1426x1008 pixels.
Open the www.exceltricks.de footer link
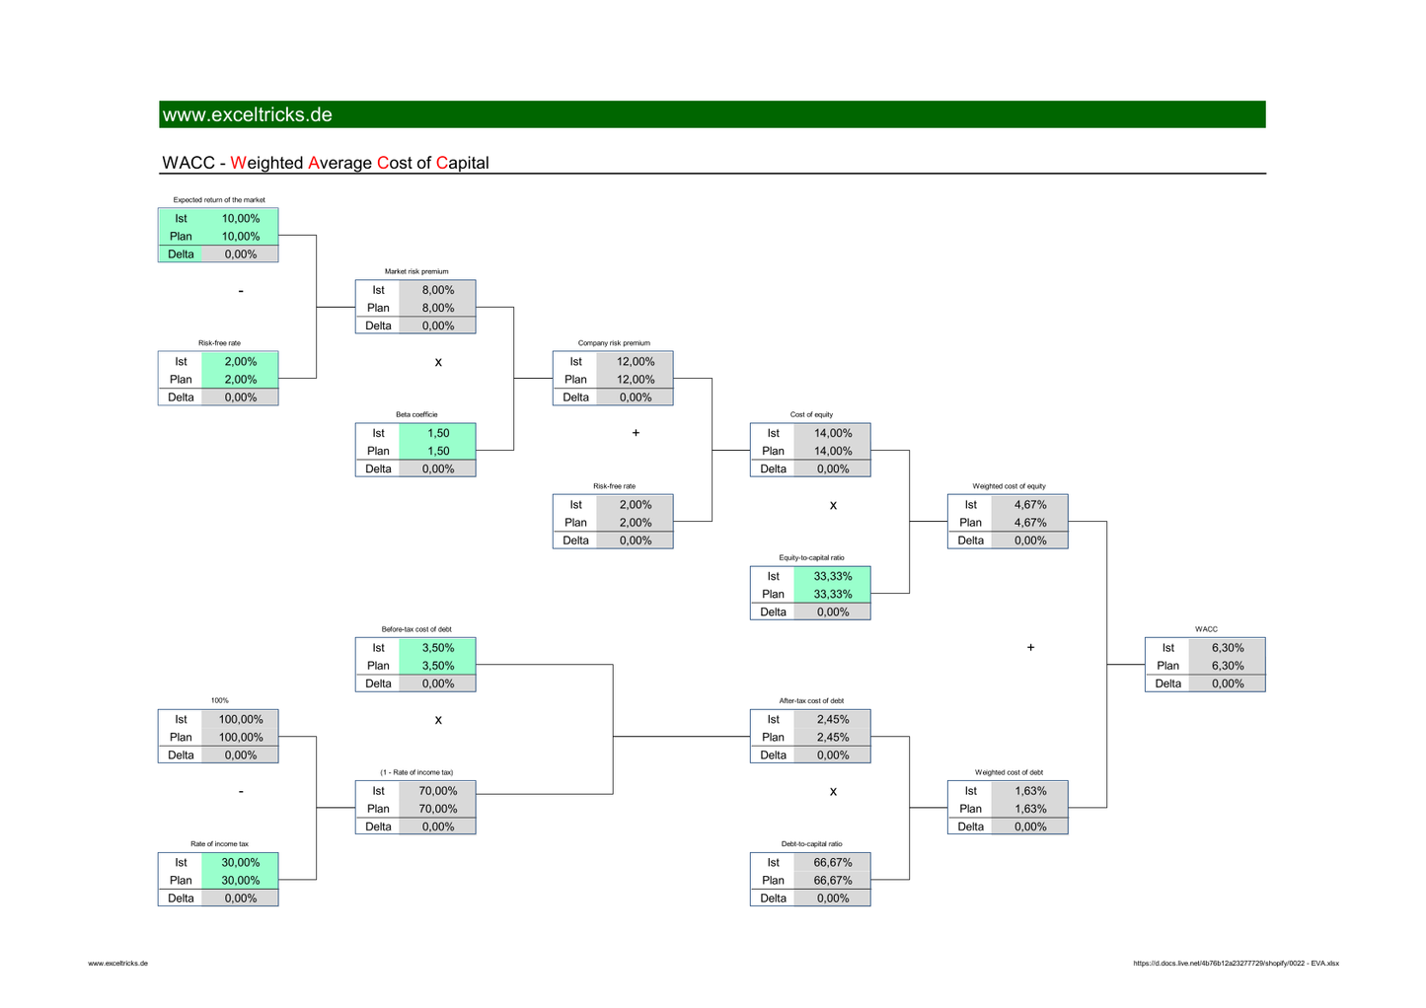(116, 964)
